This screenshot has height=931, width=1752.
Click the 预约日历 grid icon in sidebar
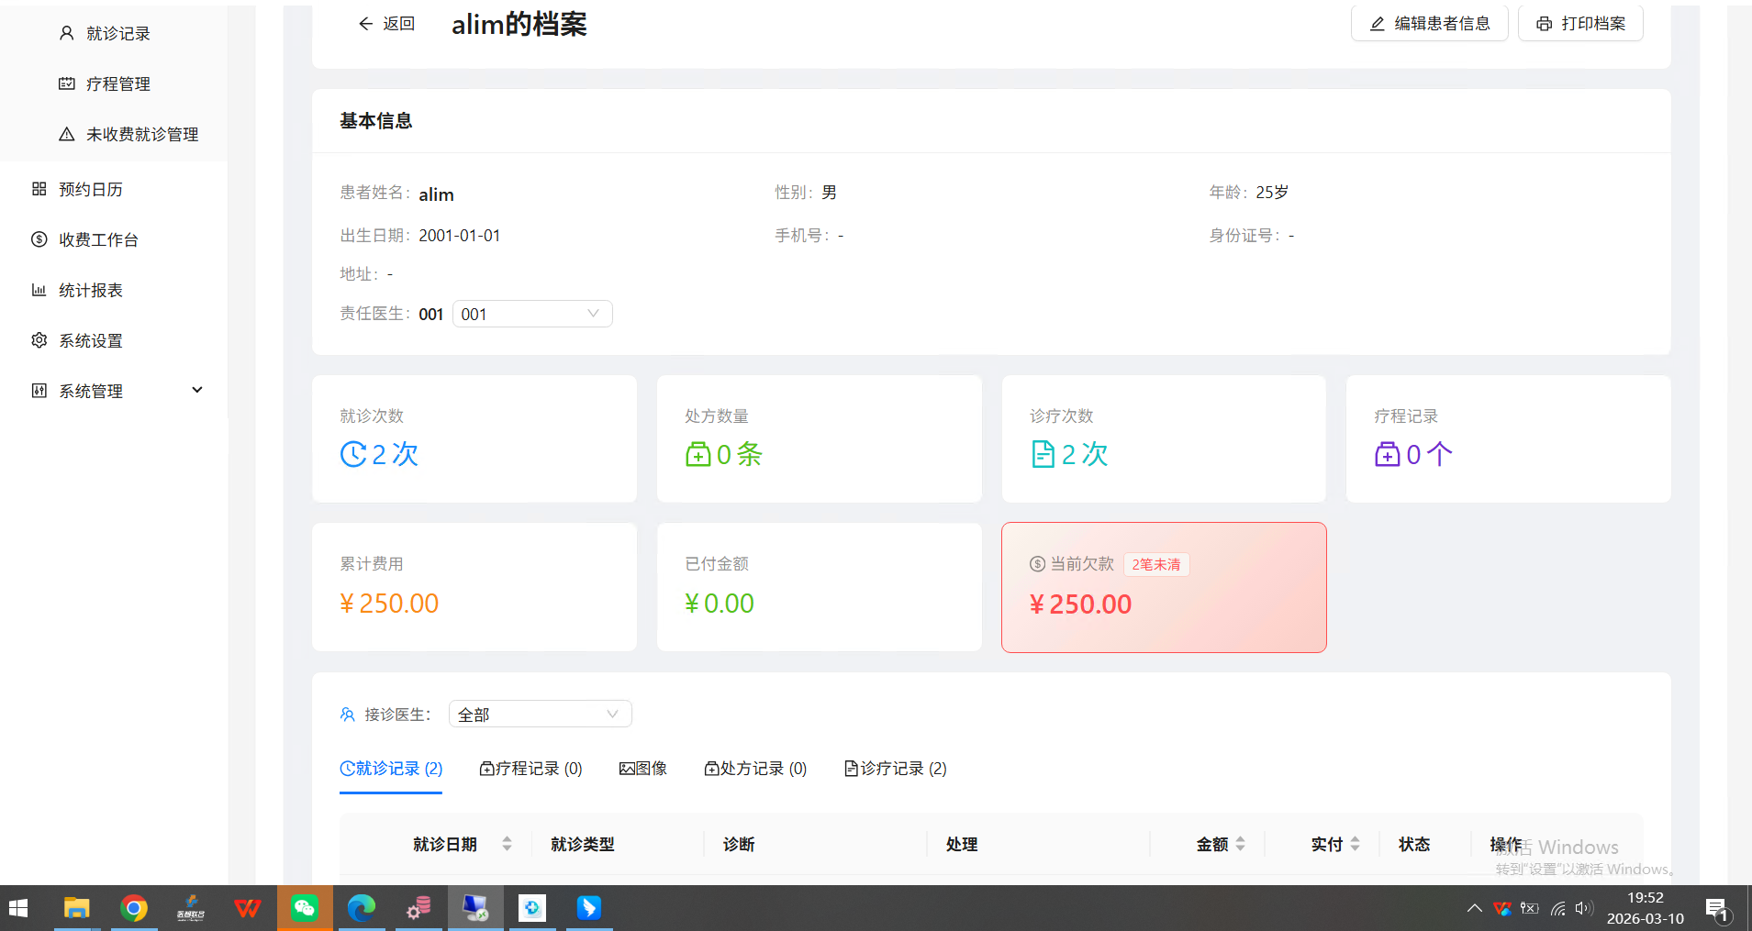point(39,189)
